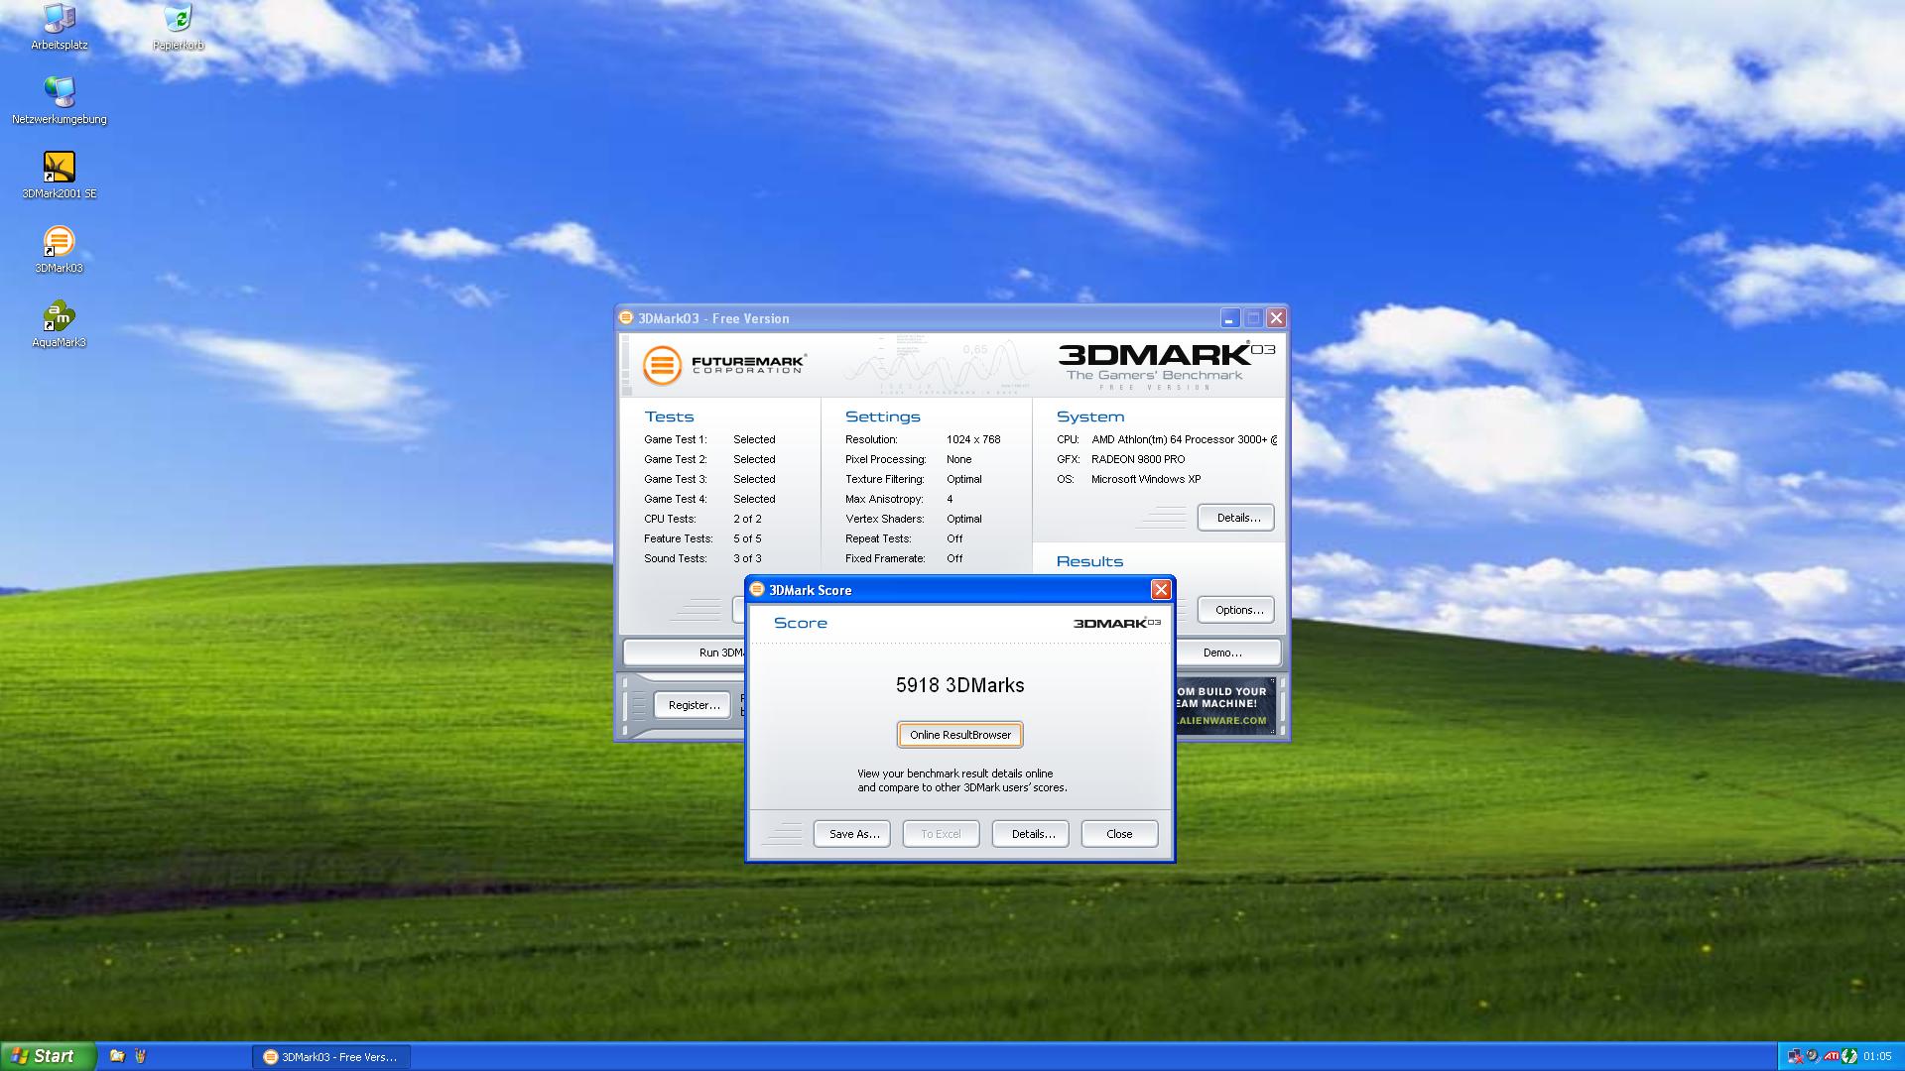
Task: Click the green arrows tray icon
Action: [x=1849, y=1057]
